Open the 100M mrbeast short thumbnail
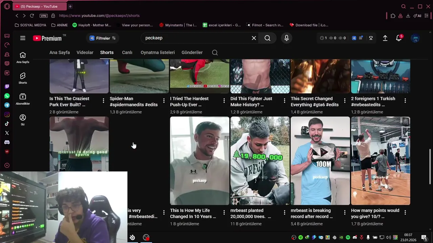The width and height of the screenshot is (433, 243). point(320,161)
